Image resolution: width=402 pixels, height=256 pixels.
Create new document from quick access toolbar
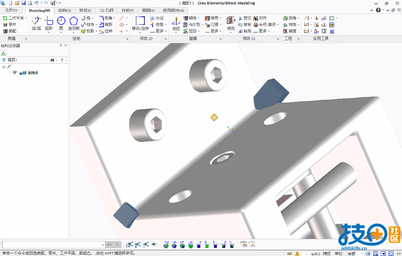[10, 3]
